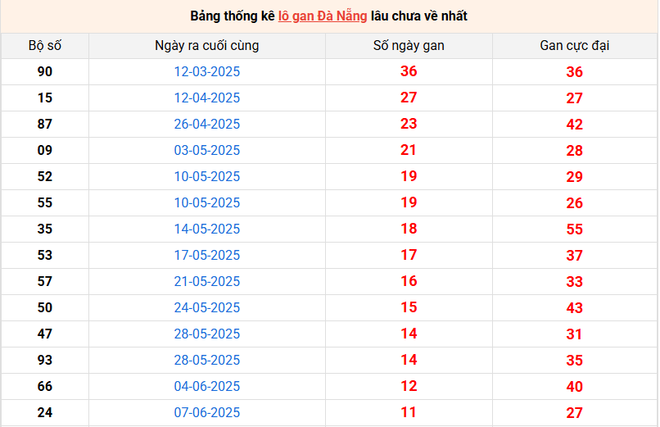Click number 90 in the Bộ số column

[x=45, y=72]
